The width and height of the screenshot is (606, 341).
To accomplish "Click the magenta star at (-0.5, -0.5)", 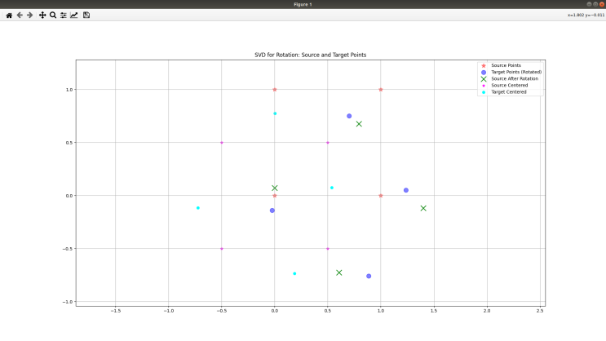I will click(222, 249).
